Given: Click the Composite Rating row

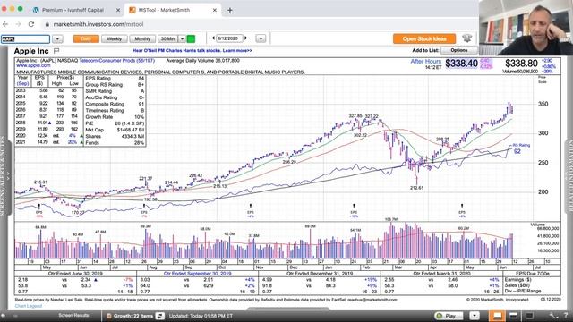Looking at the screenshot, I should 115,104.
